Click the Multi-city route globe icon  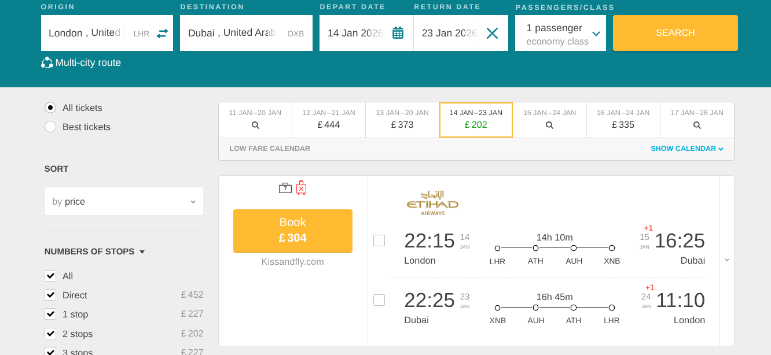[46, 62]
